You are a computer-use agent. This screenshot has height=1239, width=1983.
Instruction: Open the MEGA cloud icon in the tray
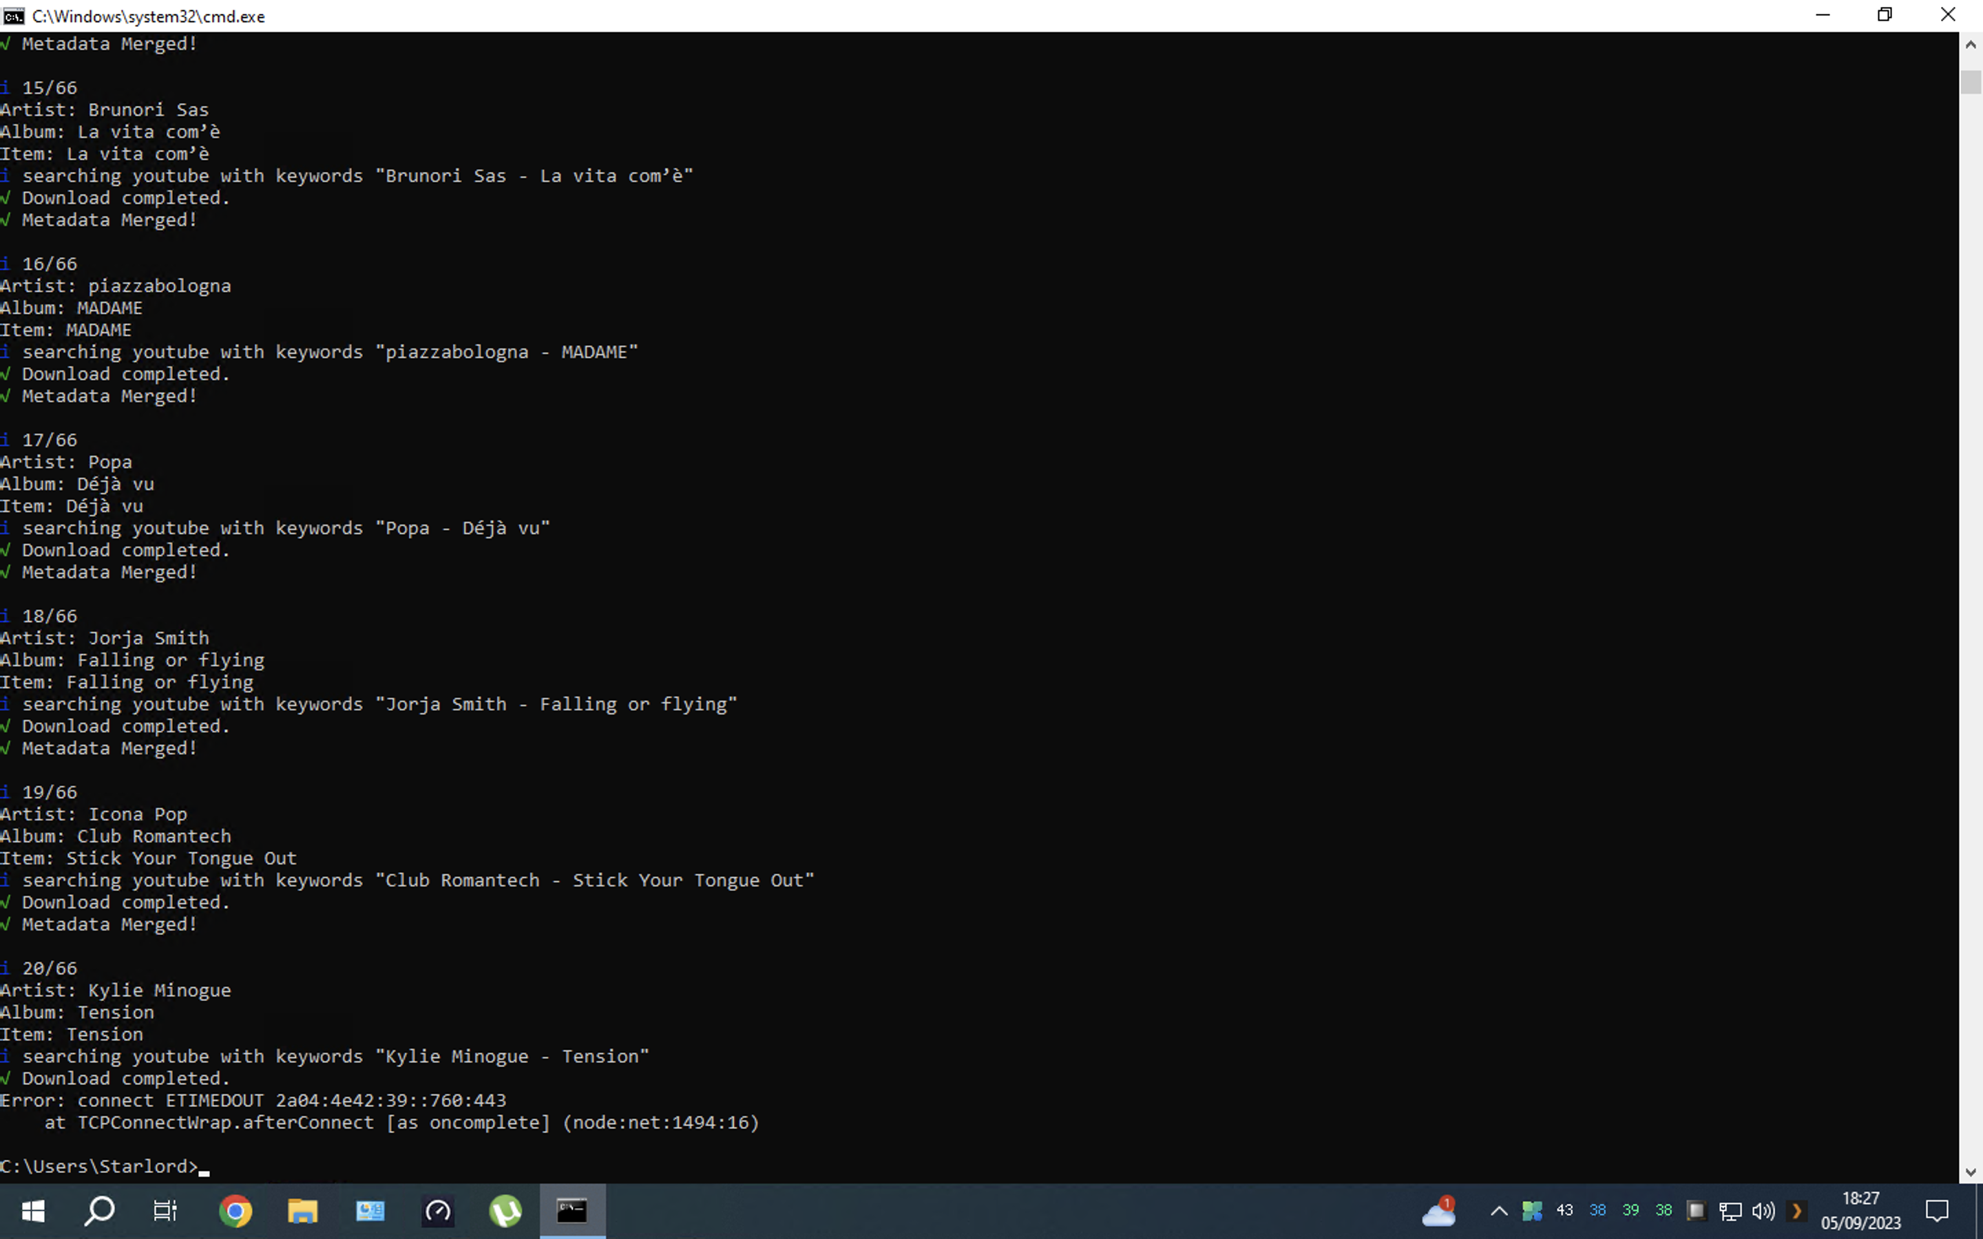point(1440,1211)
